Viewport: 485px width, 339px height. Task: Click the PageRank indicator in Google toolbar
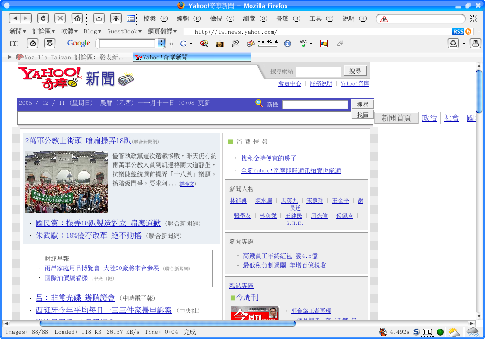(x=268, y=43)
